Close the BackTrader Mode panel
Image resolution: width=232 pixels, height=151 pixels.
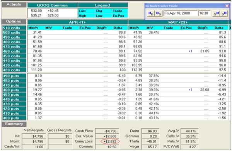click(227, 6)
